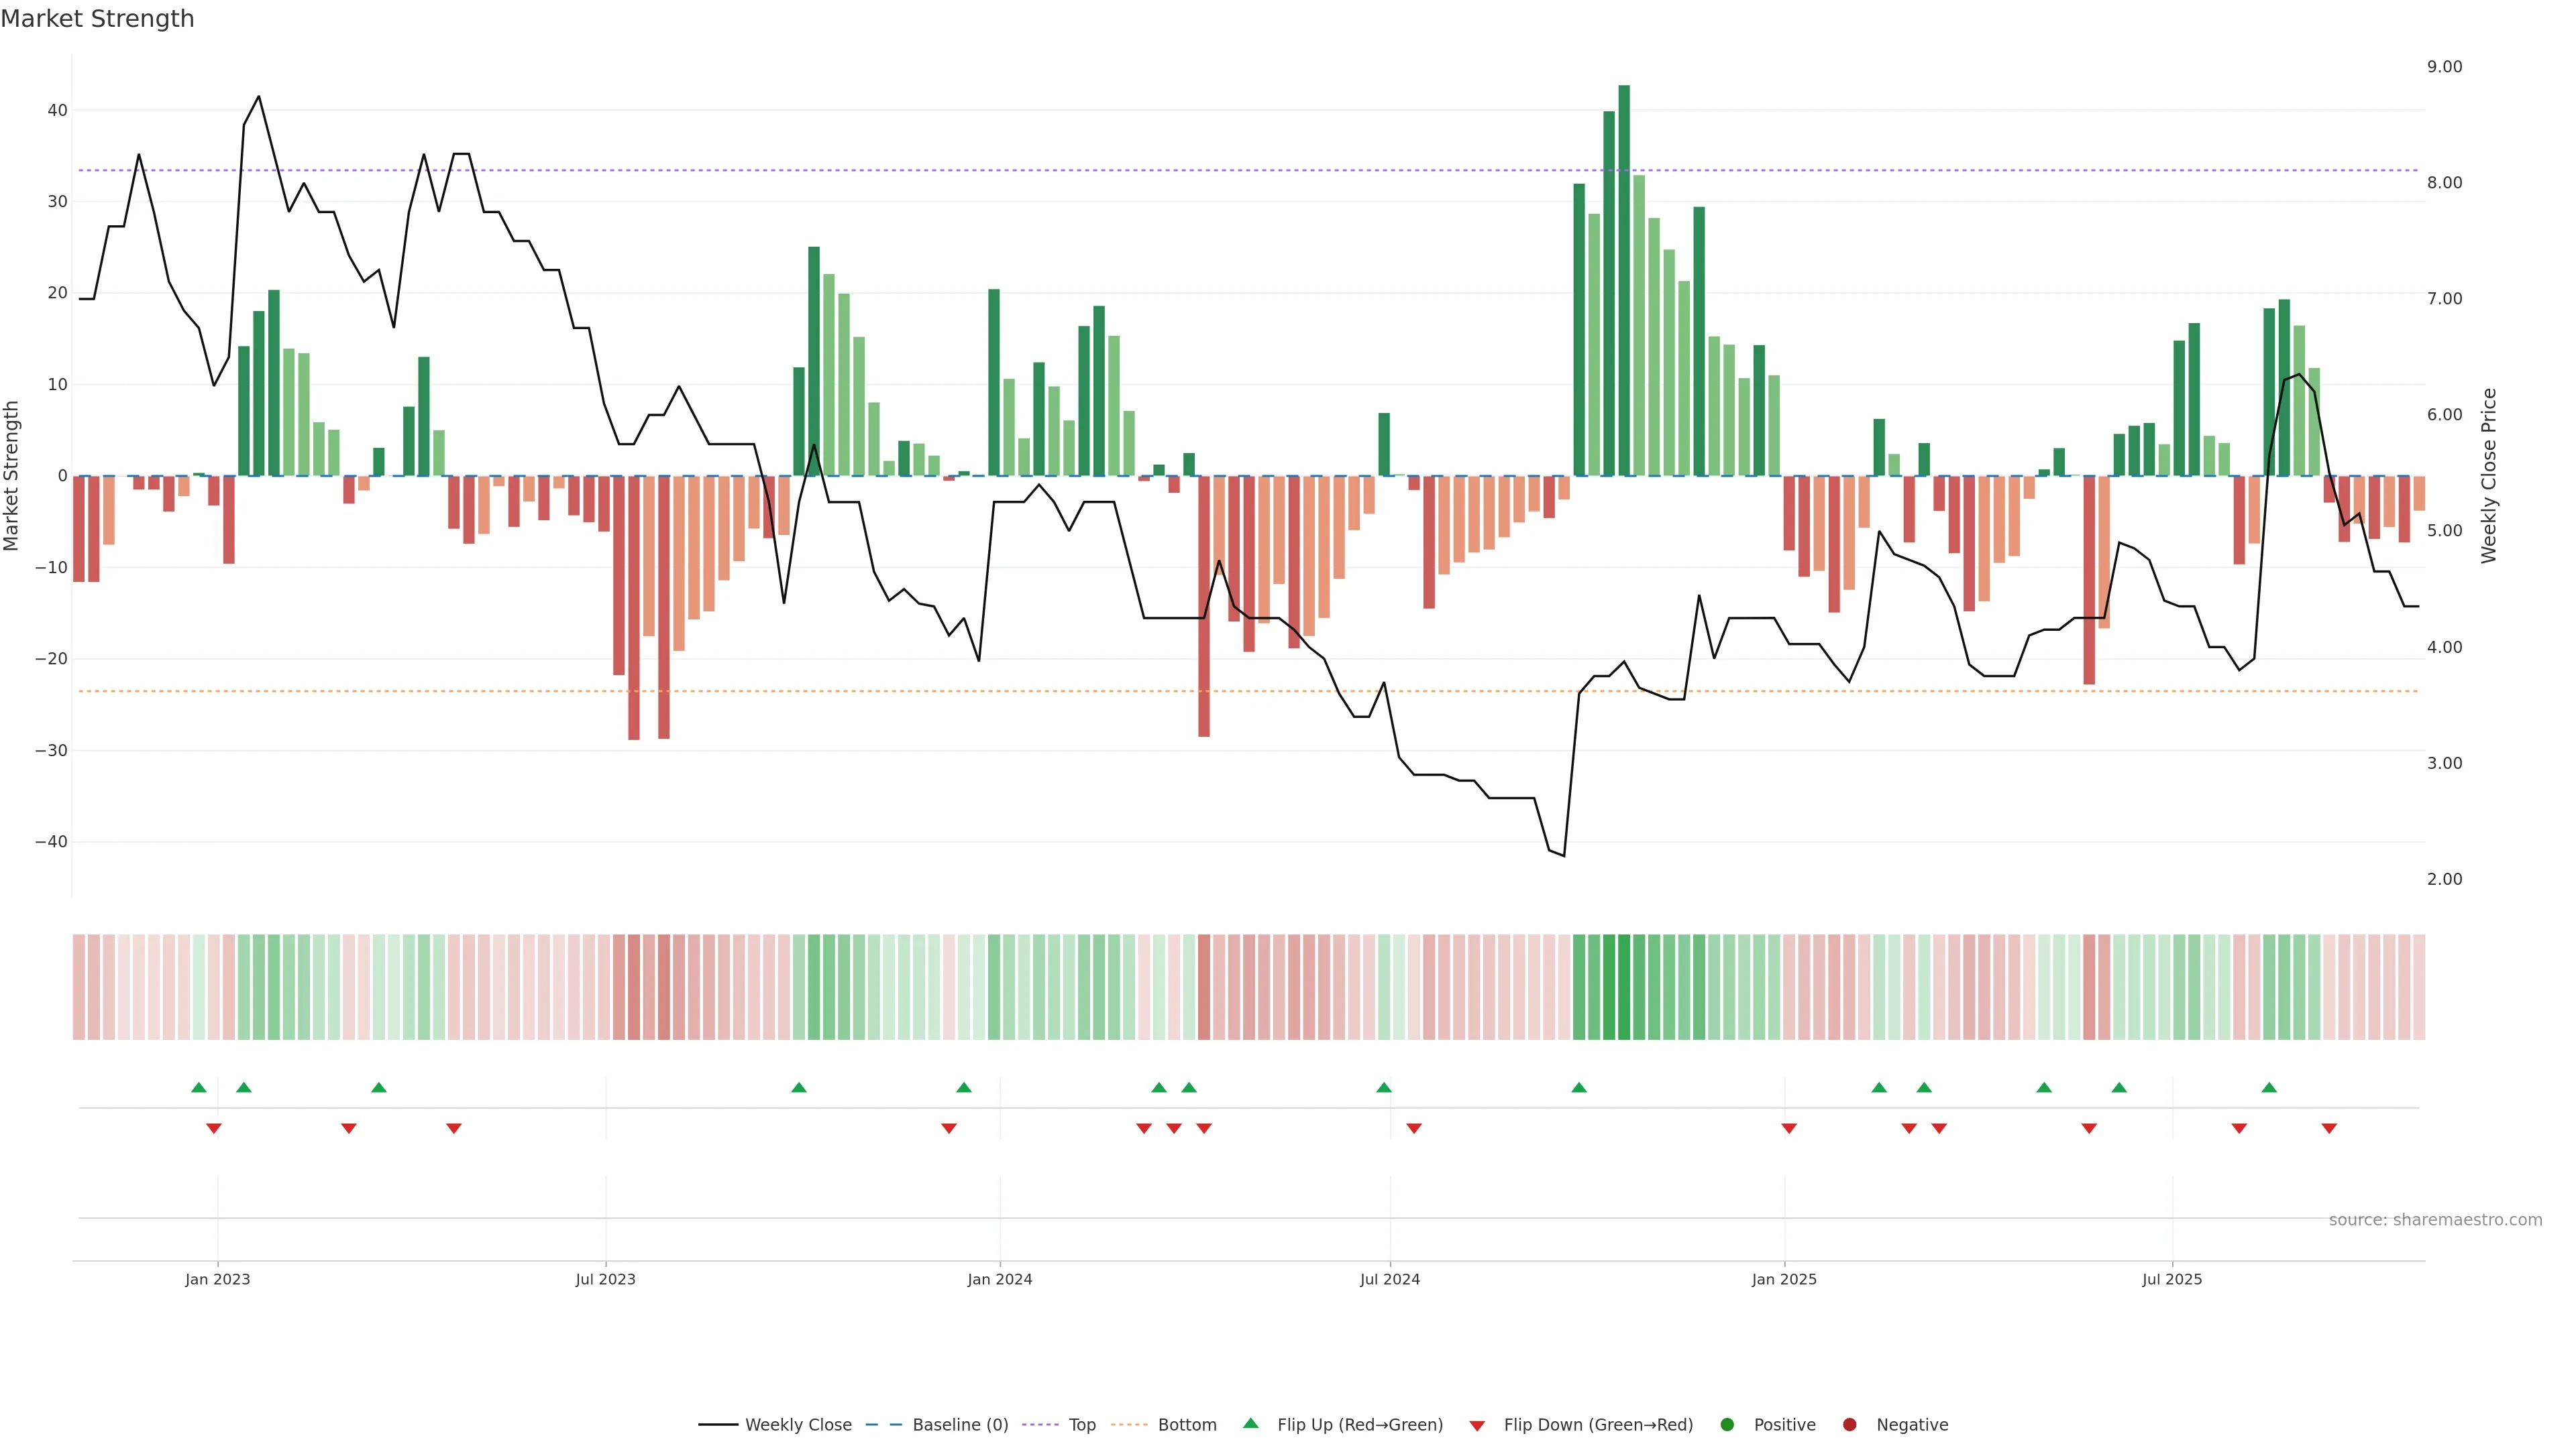Click the first green flip-up triangle marker
Image resolution: width=2576 pixels, height=1448 pixels.
198,1087
